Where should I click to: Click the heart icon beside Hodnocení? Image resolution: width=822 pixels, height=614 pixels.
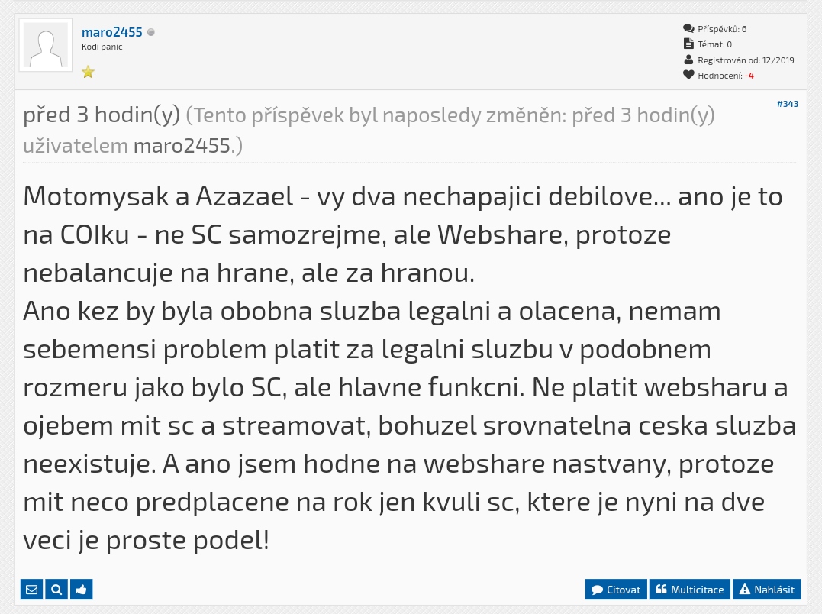coord(688,75)
